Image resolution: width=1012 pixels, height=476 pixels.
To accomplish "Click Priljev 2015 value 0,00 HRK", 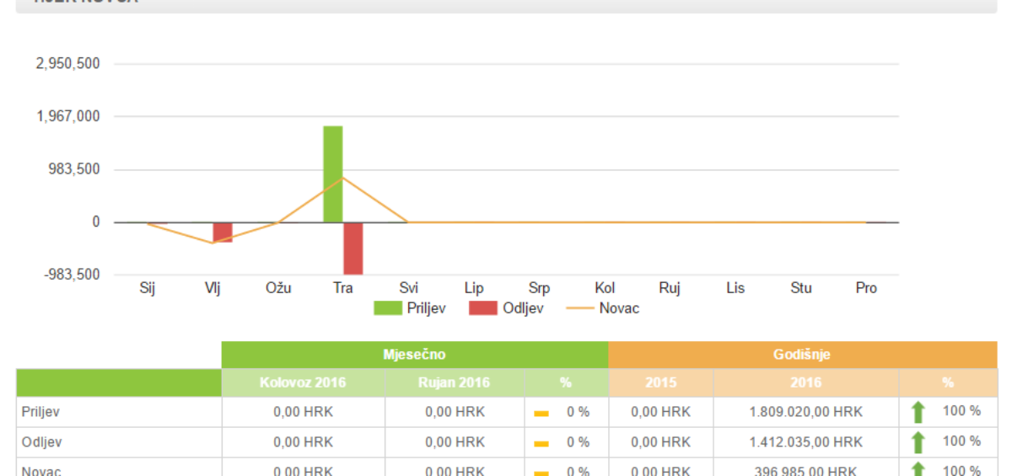I will (660, 412).
